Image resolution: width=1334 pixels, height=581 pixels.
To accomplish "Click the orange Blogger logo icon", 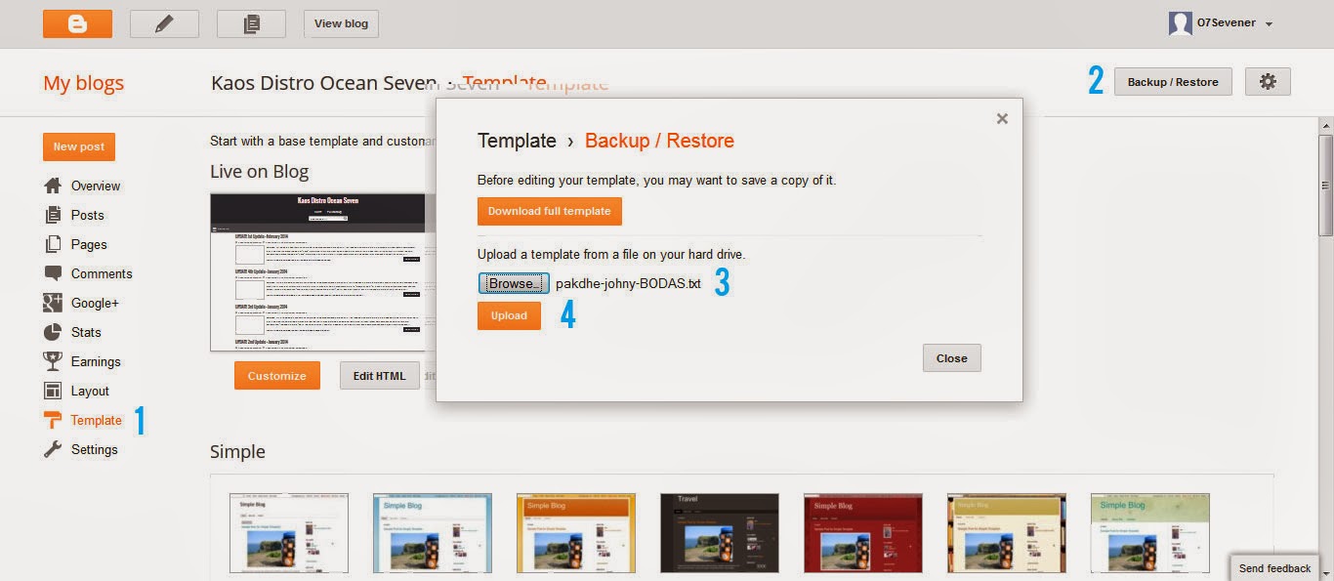I will 77,23.
